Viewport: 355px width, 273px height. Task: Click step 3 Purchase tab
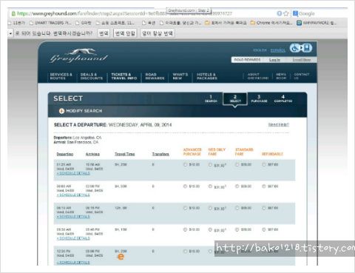259,98
